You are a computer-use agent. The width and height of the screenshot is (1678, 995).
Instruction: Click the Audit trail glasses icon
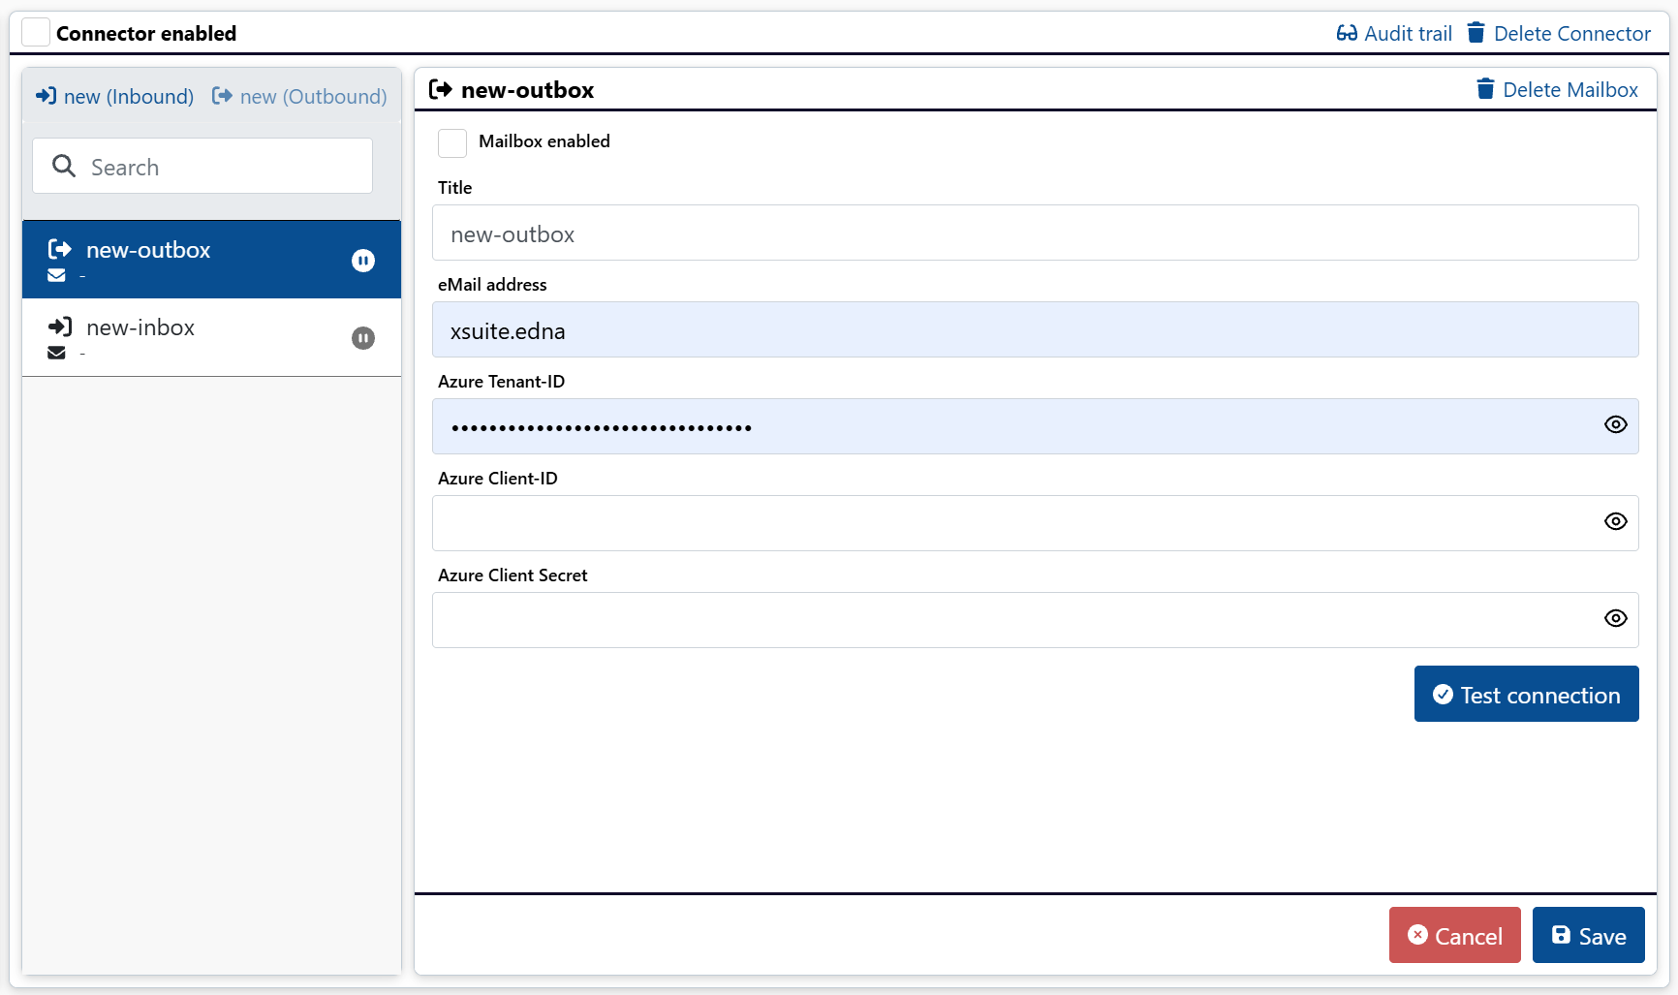[1346, 32]
